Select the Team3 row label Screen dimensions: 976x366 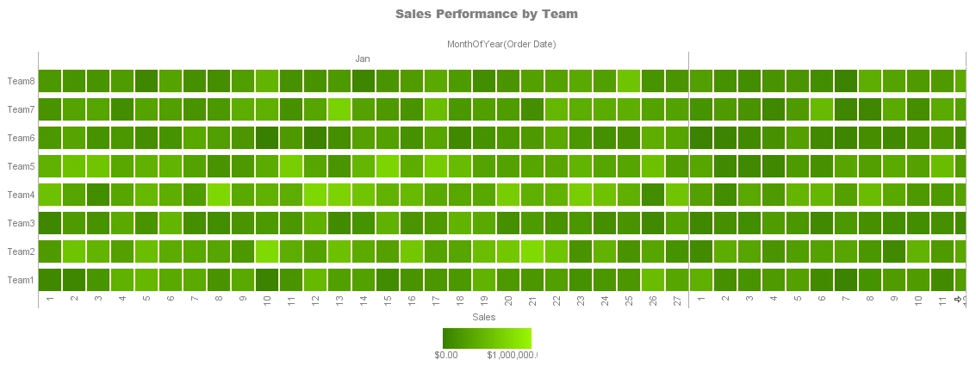(x=21, y=223)
